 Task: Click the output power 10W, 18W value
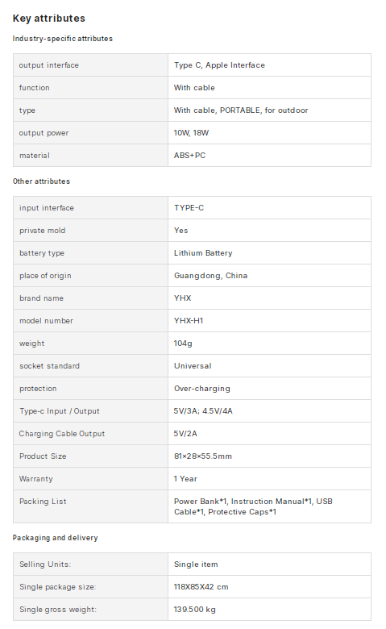(x=191, y=133)
